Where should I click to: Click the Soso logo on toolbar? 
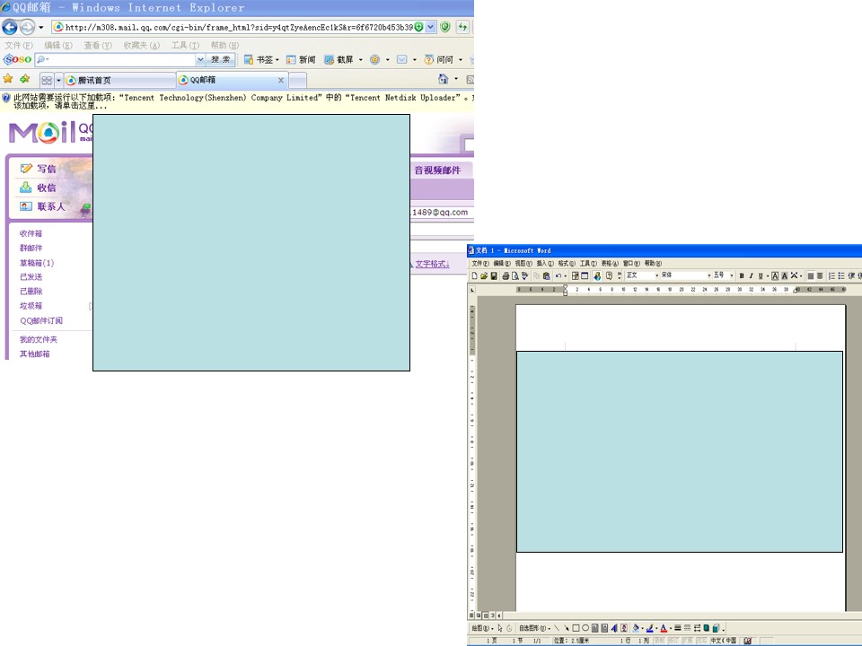[x=18, y=59]
